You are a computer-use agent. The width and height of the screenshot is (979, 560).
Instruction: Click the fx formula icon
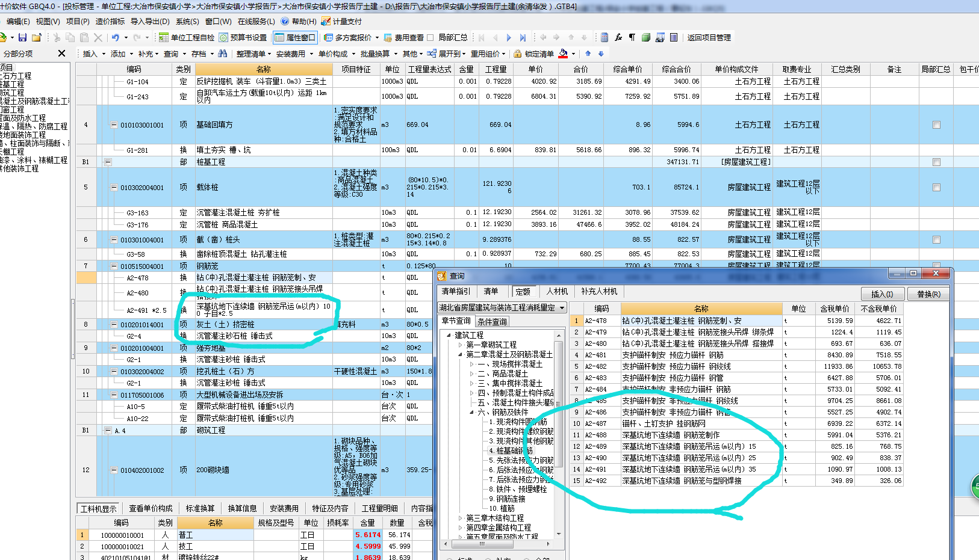pos(618,37)
